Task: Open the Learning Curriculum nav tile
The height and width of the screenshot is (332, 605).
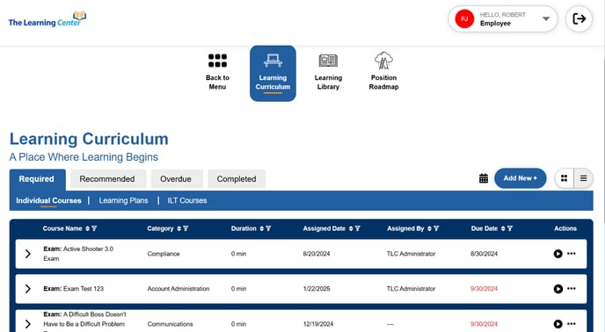Action: (x=273, y=73)
